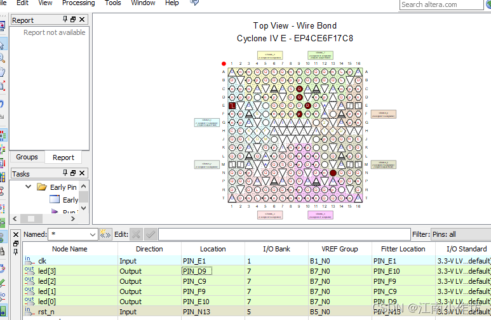Sort by the Location column header
The width and height of the screenshot is (491, 320).
coord(213,249)
